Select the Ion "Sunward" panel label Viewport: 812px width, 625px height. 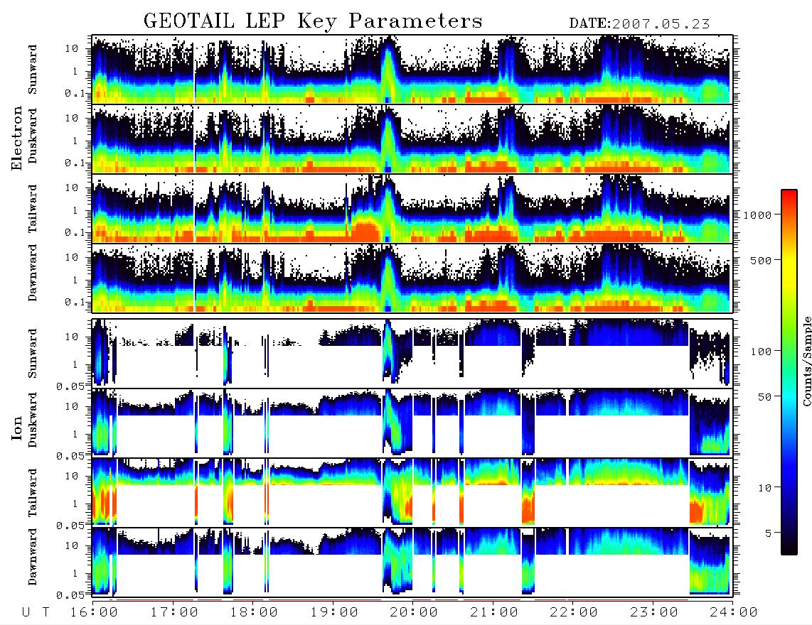(x=33, y=354)
